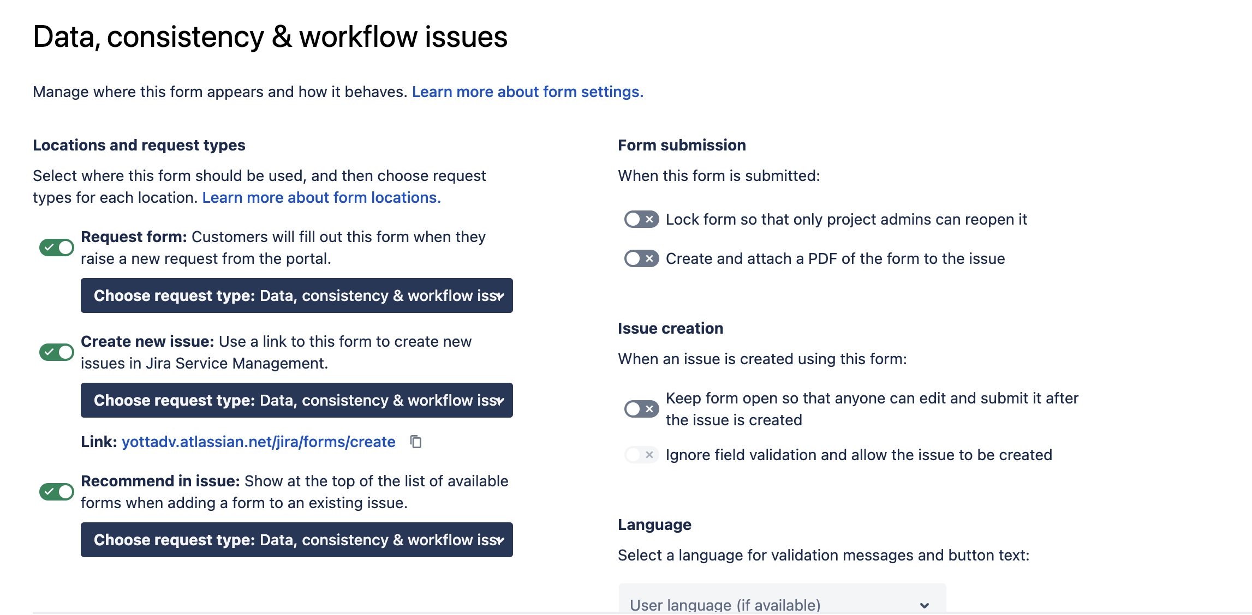Viewport: 1252px width, 615px height.
Task: Disable the Recommend in issue toggle
Action: (57, 492)
